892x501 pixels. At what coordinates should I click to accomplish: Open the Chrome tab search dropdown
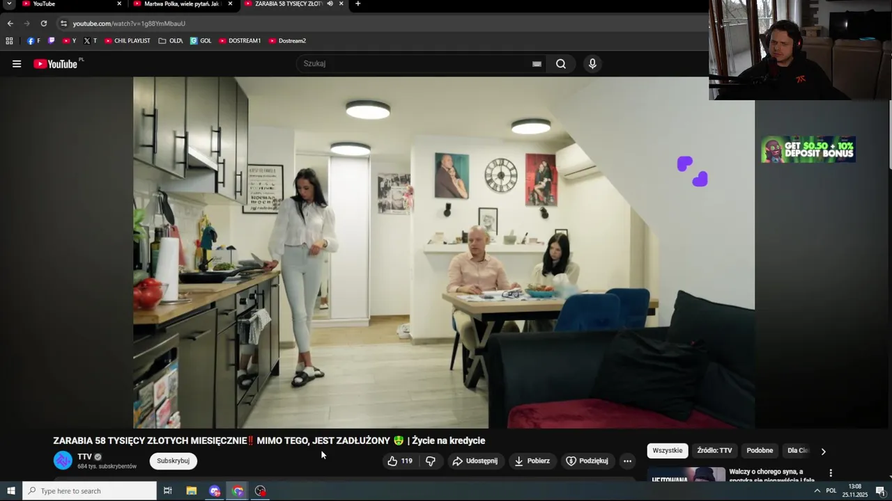coord(9,4)
